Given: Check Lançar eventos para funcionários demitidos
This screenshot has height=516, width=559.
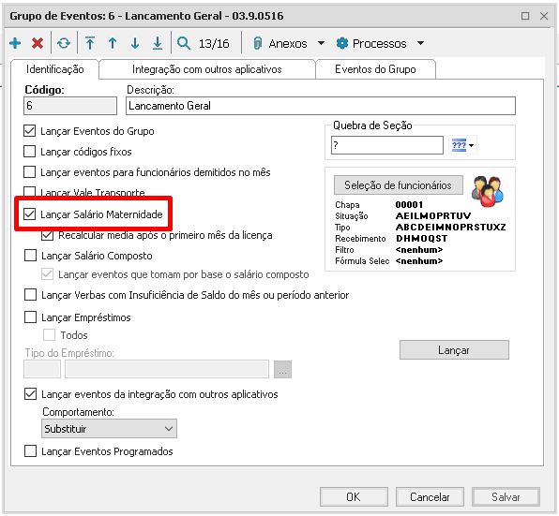Looking at the screenshot, I should [30, 172].
